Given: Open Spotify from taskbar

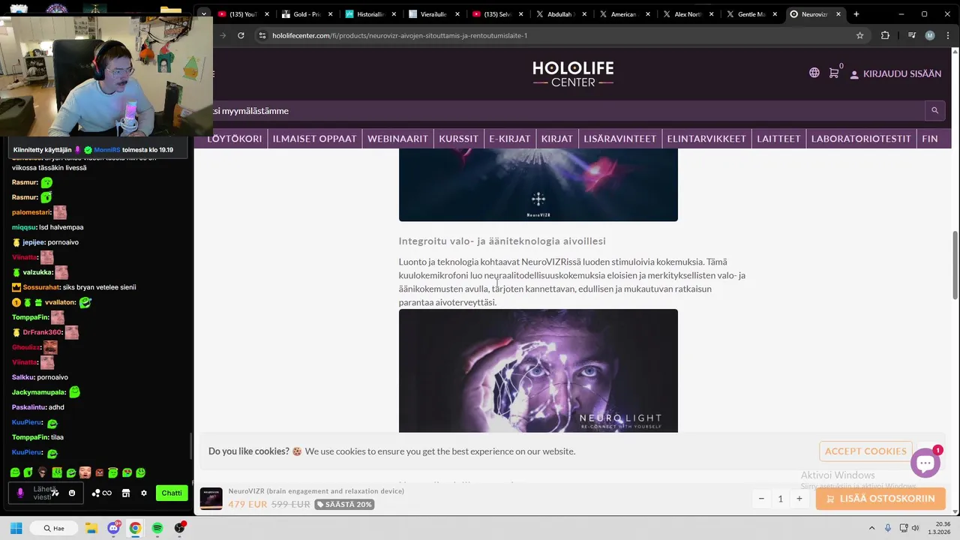Looking at the screenshot, I should click(157, 528).
